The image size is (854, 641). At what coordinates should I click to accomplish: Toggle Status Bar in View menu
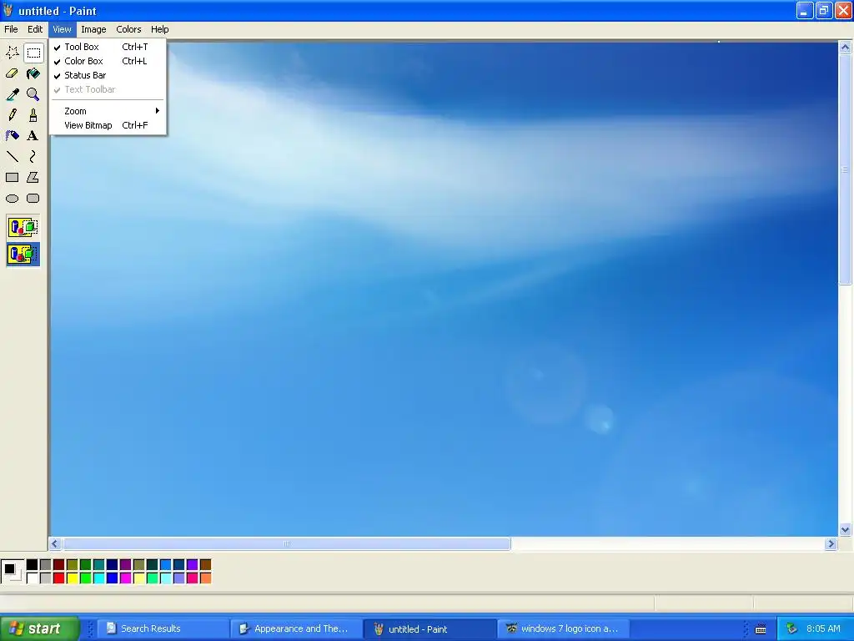pyautogui.click(x=108, y=75)
